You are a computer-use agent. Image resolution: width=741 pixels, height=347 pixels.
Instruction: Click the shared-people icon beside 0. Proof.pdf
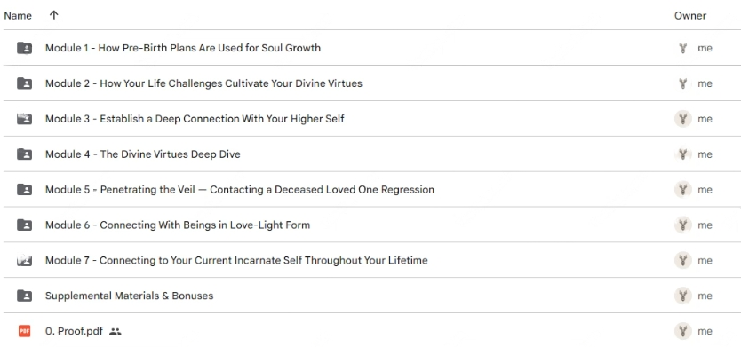(x=115, y=331)
